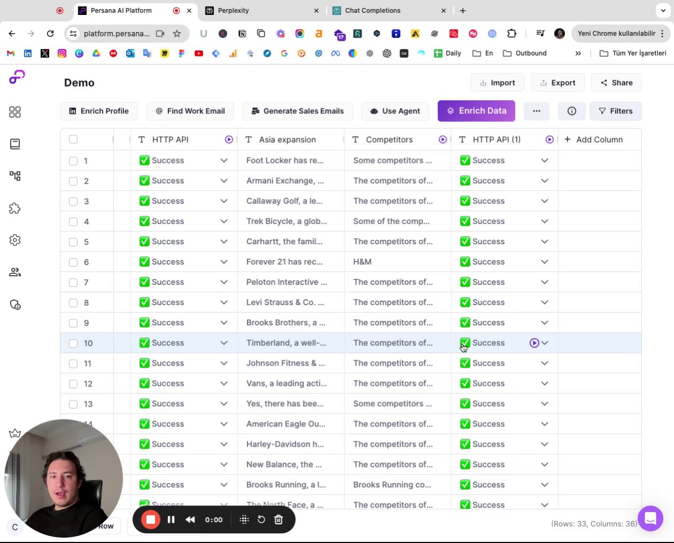674x543 pixels.
Task: Run row 10 HTTP API (1) play icon
Action: tap(534, 343)
